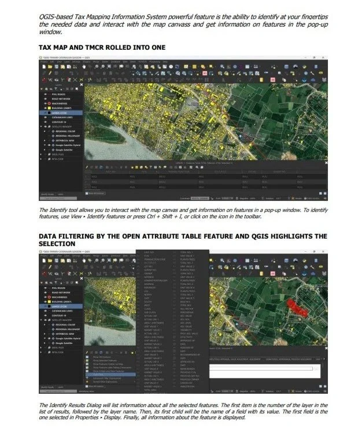
Task: Select Zoom In magnifier in upper screenshot toolbar
Action: (x=97, y=67)
